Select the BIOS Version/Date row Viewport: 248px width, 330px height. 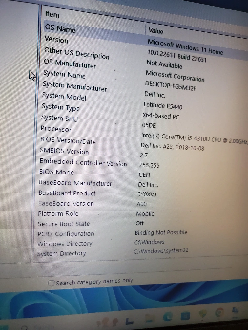click(x=68, y=140)
